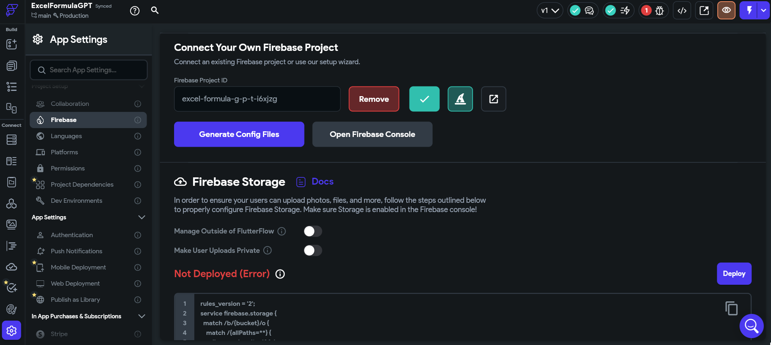The width and height of the screenshot is (771, 345).
Task: Copy the storage rules code
Action: (731, 308)
